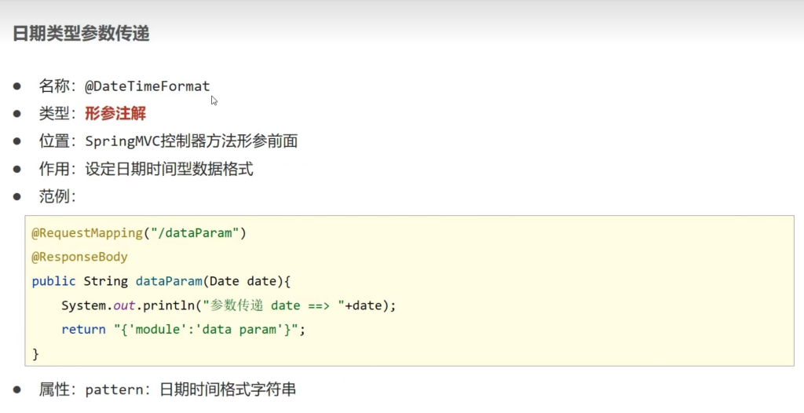Click the 日期时间格式字符串 text
804x413 pixels.
coord(228,389)
